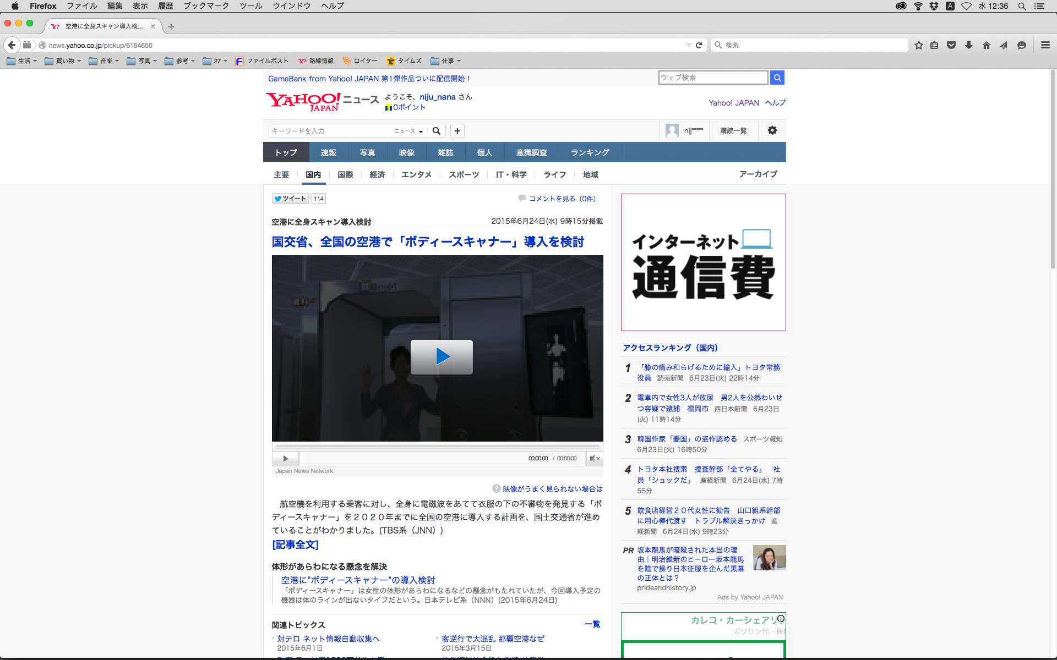The width and height of the screenshot is (1057, 660).
Task: Save the page to the Pocket icon
Action: pyautogui.click(x=951, y=45)
